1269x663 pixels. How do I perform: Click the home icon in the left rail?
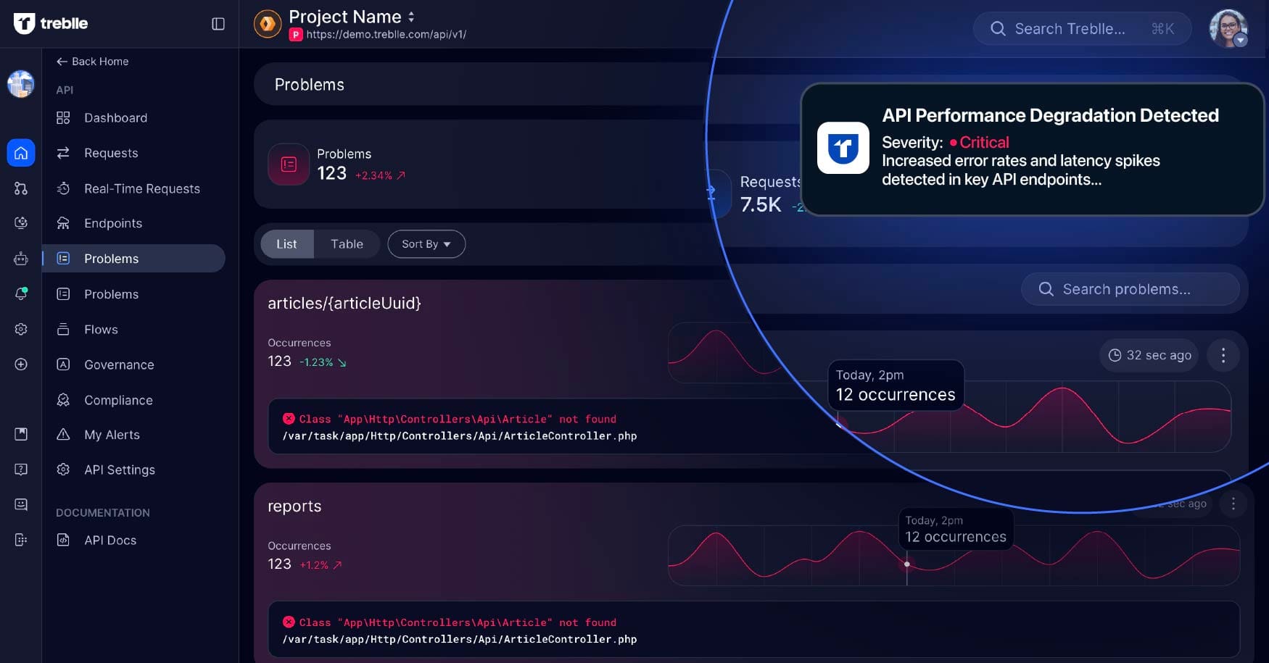(21, 153)
